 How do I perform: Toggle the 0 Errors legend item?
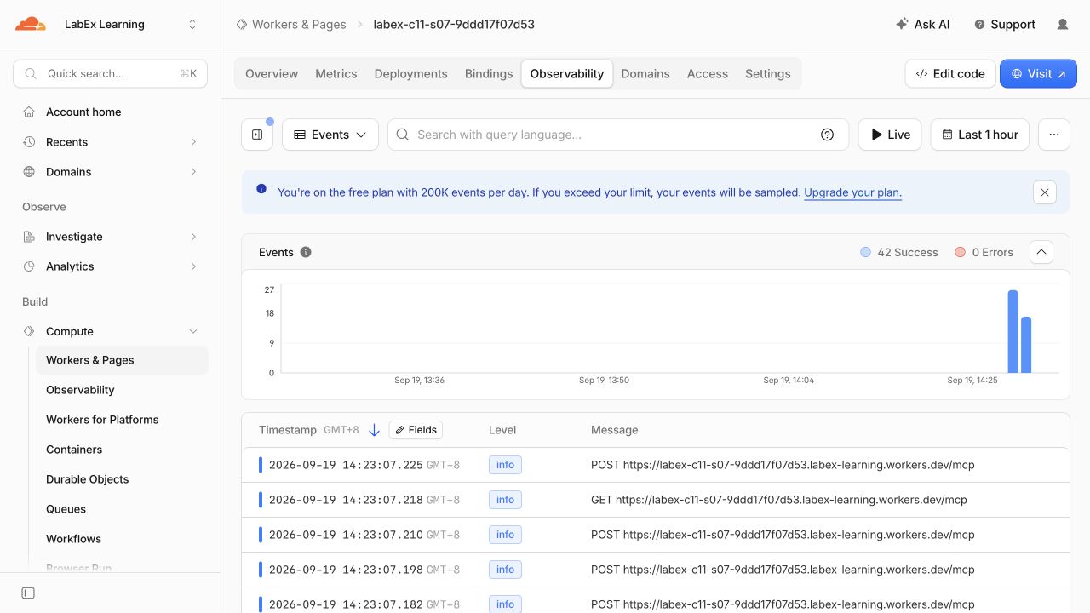click(984, 252)
